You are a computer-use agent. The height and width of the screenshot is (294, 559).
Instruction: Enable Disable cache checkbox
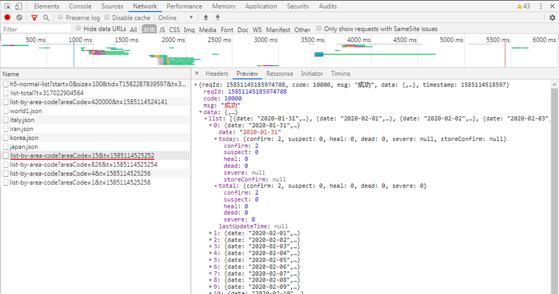pos(107,17)
